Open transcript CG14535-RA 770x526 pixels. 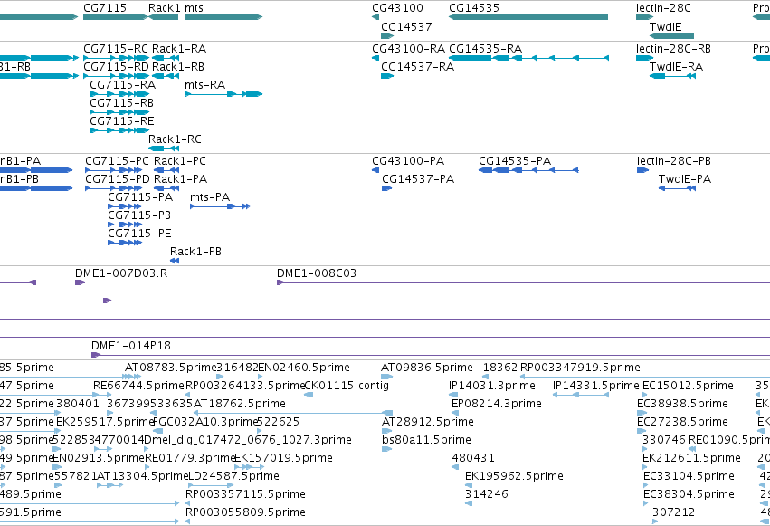click(x=485, y=49)
